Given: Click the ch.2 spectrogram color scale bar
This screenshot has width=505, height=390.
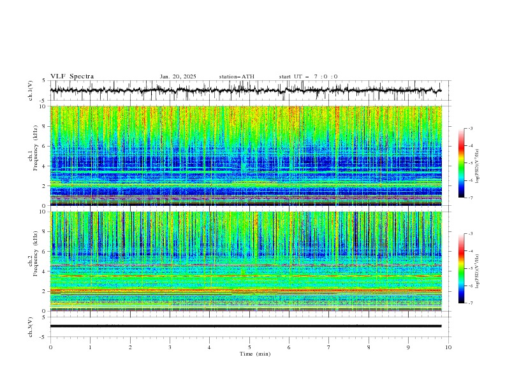Looking at the screenshot, I should (461, 268).
